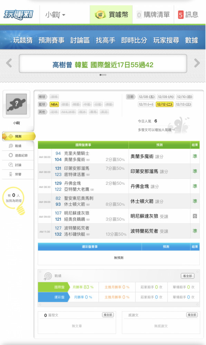Click the 囧 result for the 明尼蘇達灰狼 game

(195, 216)
